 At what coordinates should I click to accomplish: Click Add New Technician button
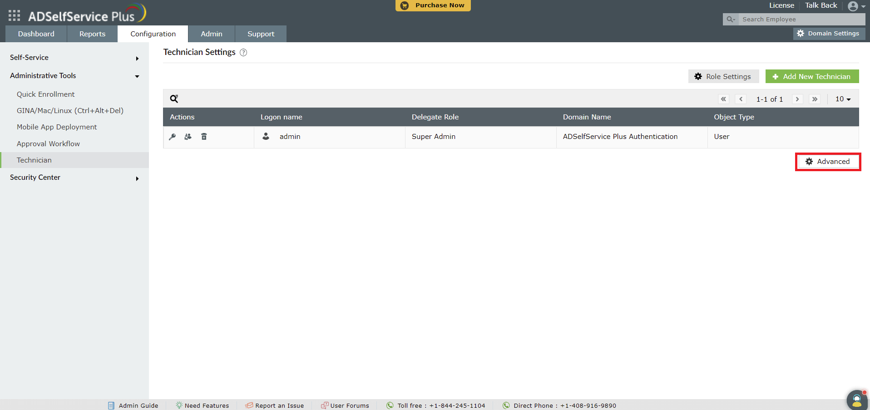pos(812,77)
